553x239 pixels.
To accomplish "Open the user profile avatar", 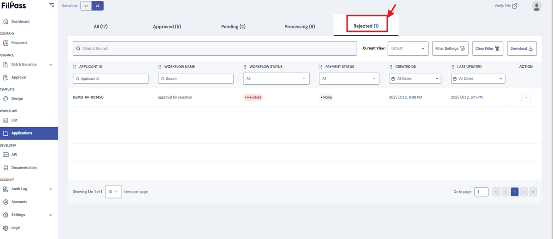I will pyautogui.click(x=536, y=6).
